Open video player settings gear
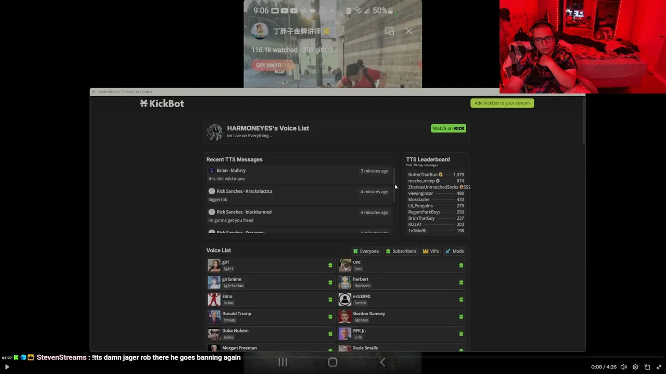This screenshot has height=374, width=666. pyautogui.click(x=635, y=367)
